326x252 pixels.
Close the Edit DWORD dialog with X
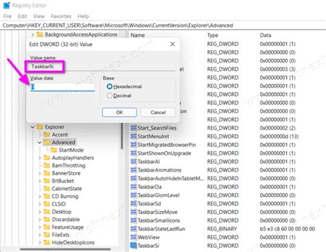173,44
